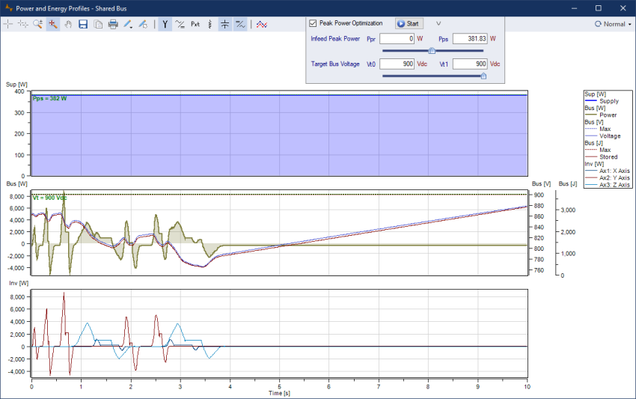Click the Pxt toolbar icon

pos(195,24)
